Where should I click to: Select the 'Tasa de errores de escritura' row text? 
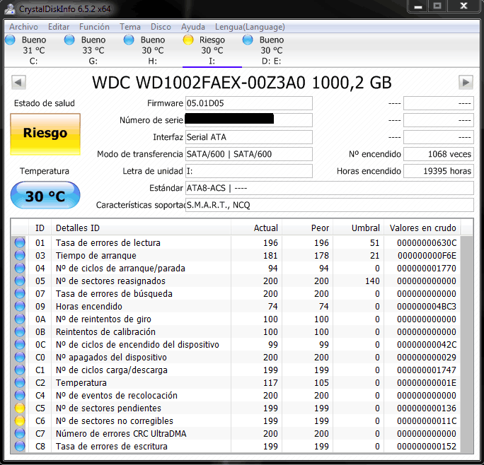coord(111,446)
